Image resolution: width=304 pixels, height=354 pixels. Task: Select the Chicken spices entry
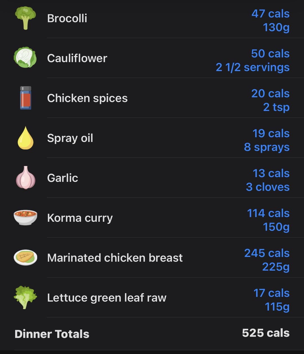tap(87, 98)
